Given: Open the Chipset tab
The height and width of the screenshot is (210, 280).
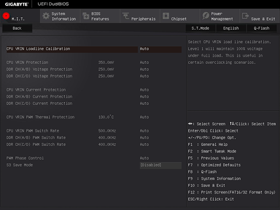Looking at the screenshot, I should coord(180,19).
